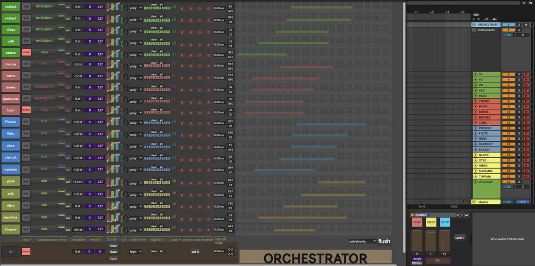Viewport: 535px width, 266px height.
Task: Expand the polyphonic dropdown near flush
Action: (362, 241)
